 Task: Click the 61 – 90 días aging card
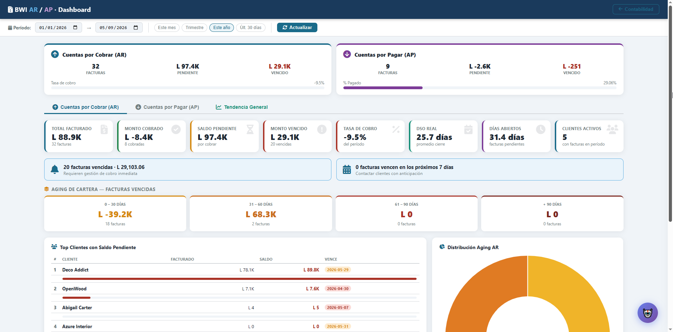pyautogui.click(x=406, y=213)
